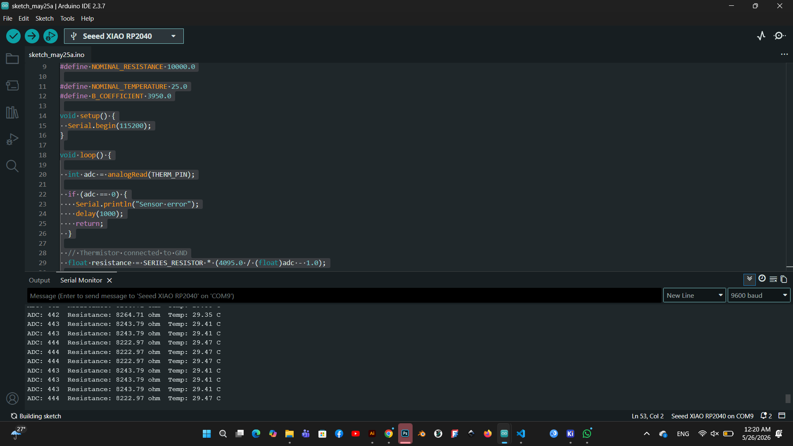
Task: Start debugging with the toolbar debug button
Action: pyautogui.click(x=50, y=36)
